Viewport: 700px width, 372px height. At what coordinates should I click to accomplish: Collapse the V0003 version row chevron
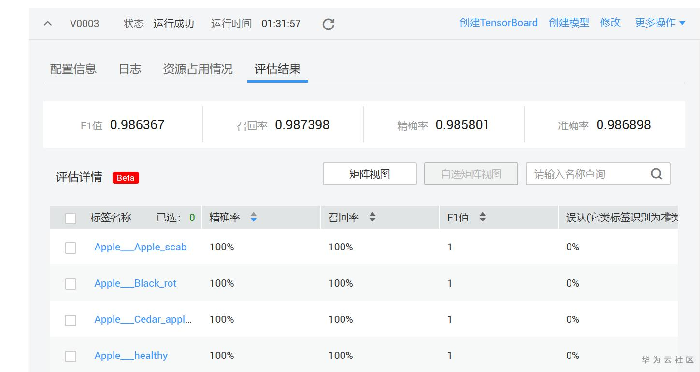pos(48,23)
